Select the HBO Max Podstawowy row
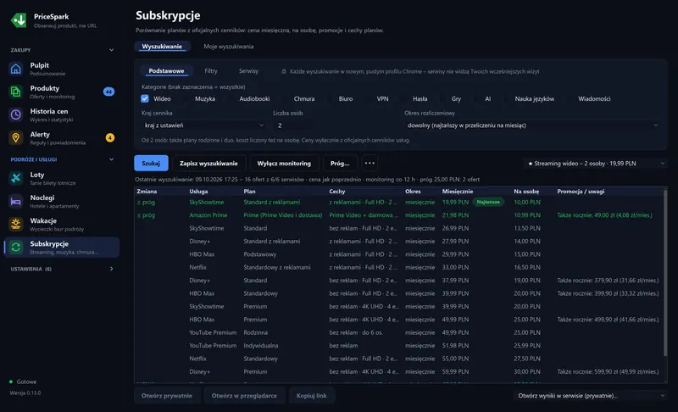The width and height of the screenshot is (678, 412). (398, 254)
